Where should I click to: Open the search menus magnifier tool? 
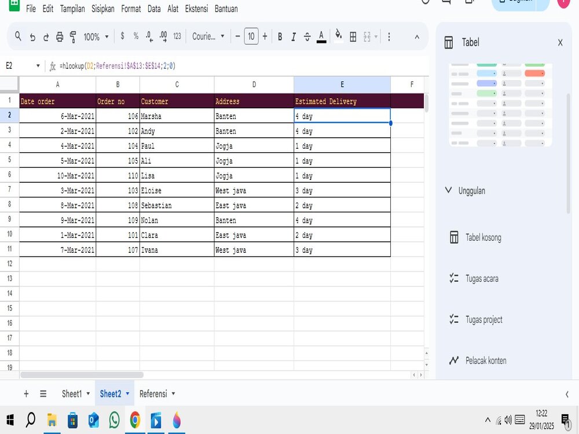(x=18, y=36)
